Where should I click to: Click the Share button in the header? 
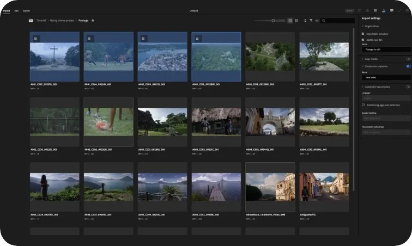pos(349,10)
